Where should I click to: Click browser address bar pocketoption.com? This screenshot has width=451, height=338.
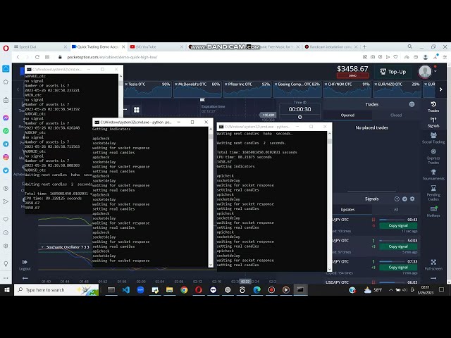click(112, 57)
